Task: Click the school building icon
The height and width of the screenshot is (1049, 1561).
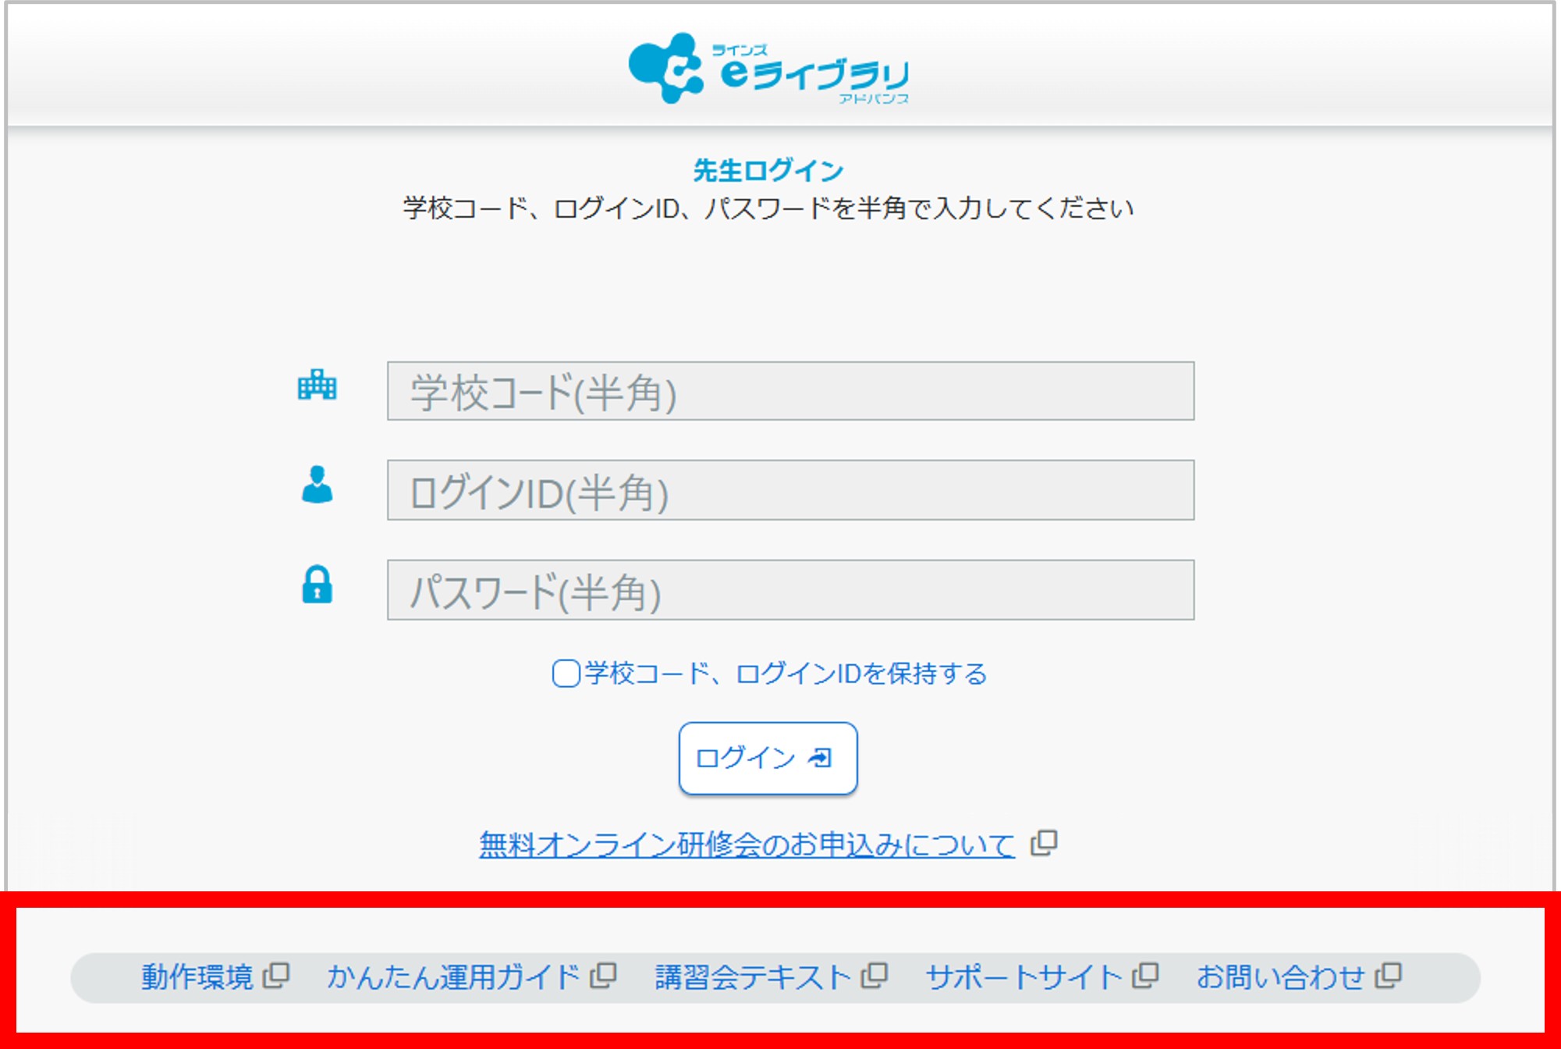Action: 317,386
